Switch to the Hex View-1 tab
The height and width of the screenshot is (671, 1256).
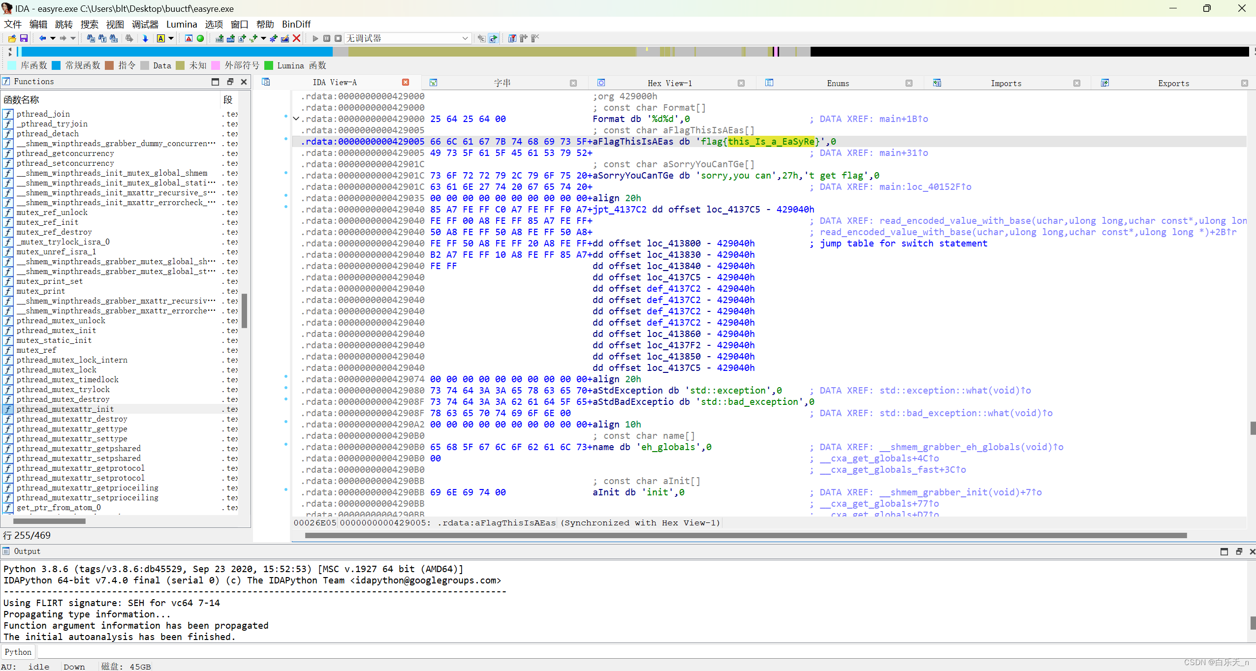tap(669, 82)
